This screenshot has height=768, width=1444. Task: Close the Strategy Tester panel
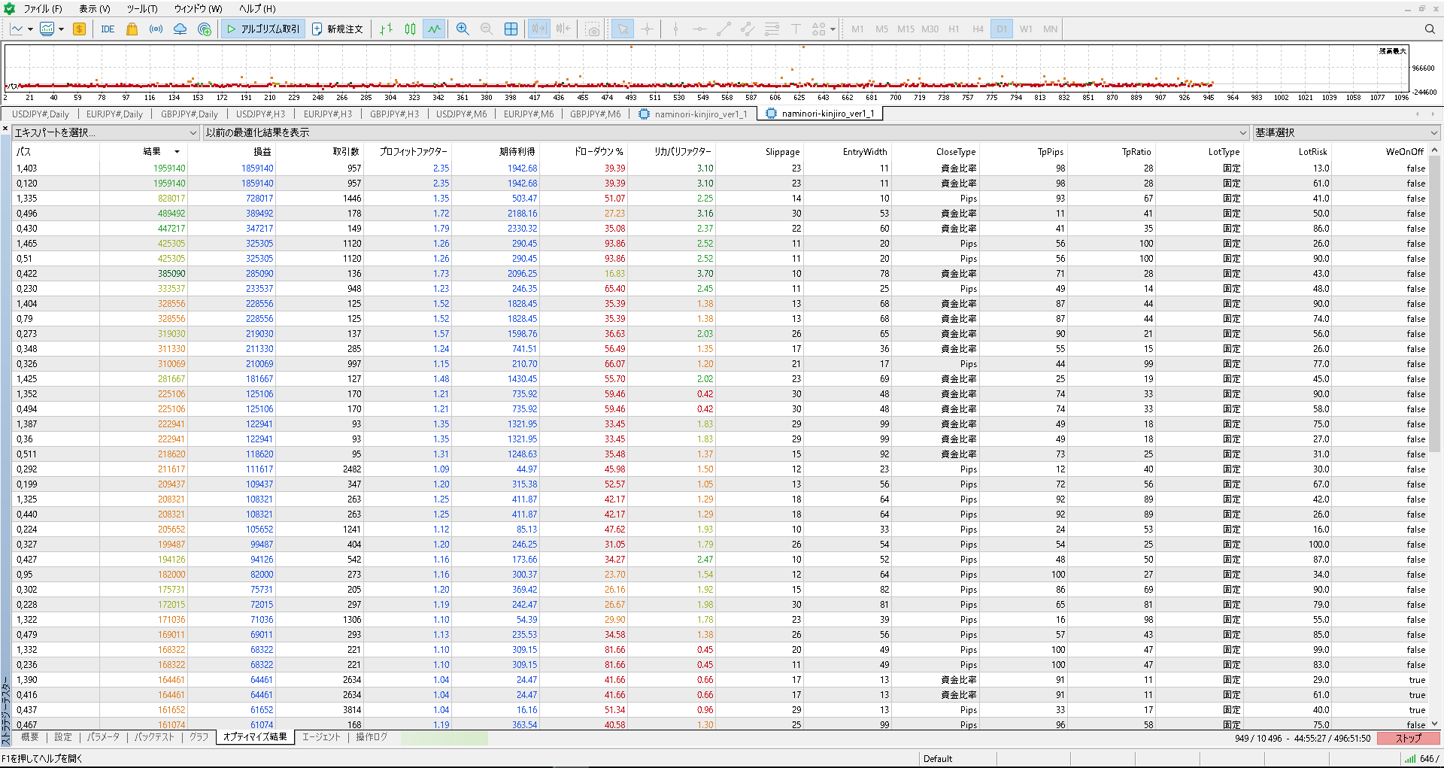point(5,129)
